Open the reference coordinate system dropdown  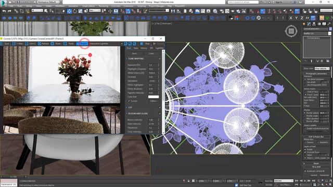[x=95, y=10]
